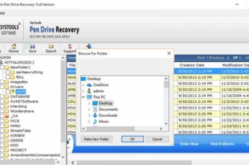
Task: Click the Exit door icon in toolbar
Action: pos(88,46)
